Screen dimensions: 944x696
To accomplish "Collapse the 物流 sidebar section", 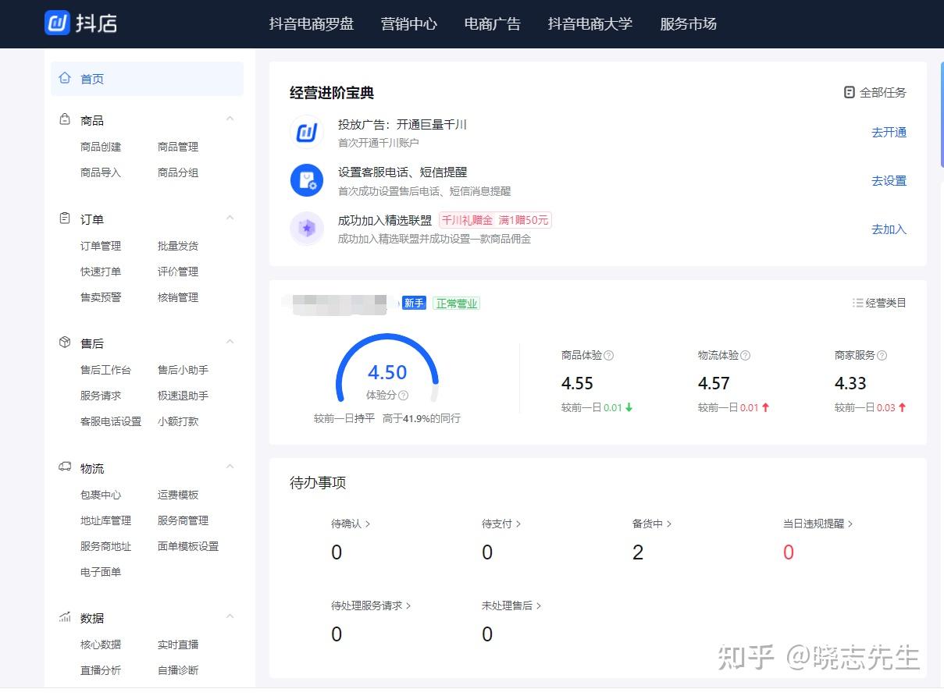I will tap(230, 467).
